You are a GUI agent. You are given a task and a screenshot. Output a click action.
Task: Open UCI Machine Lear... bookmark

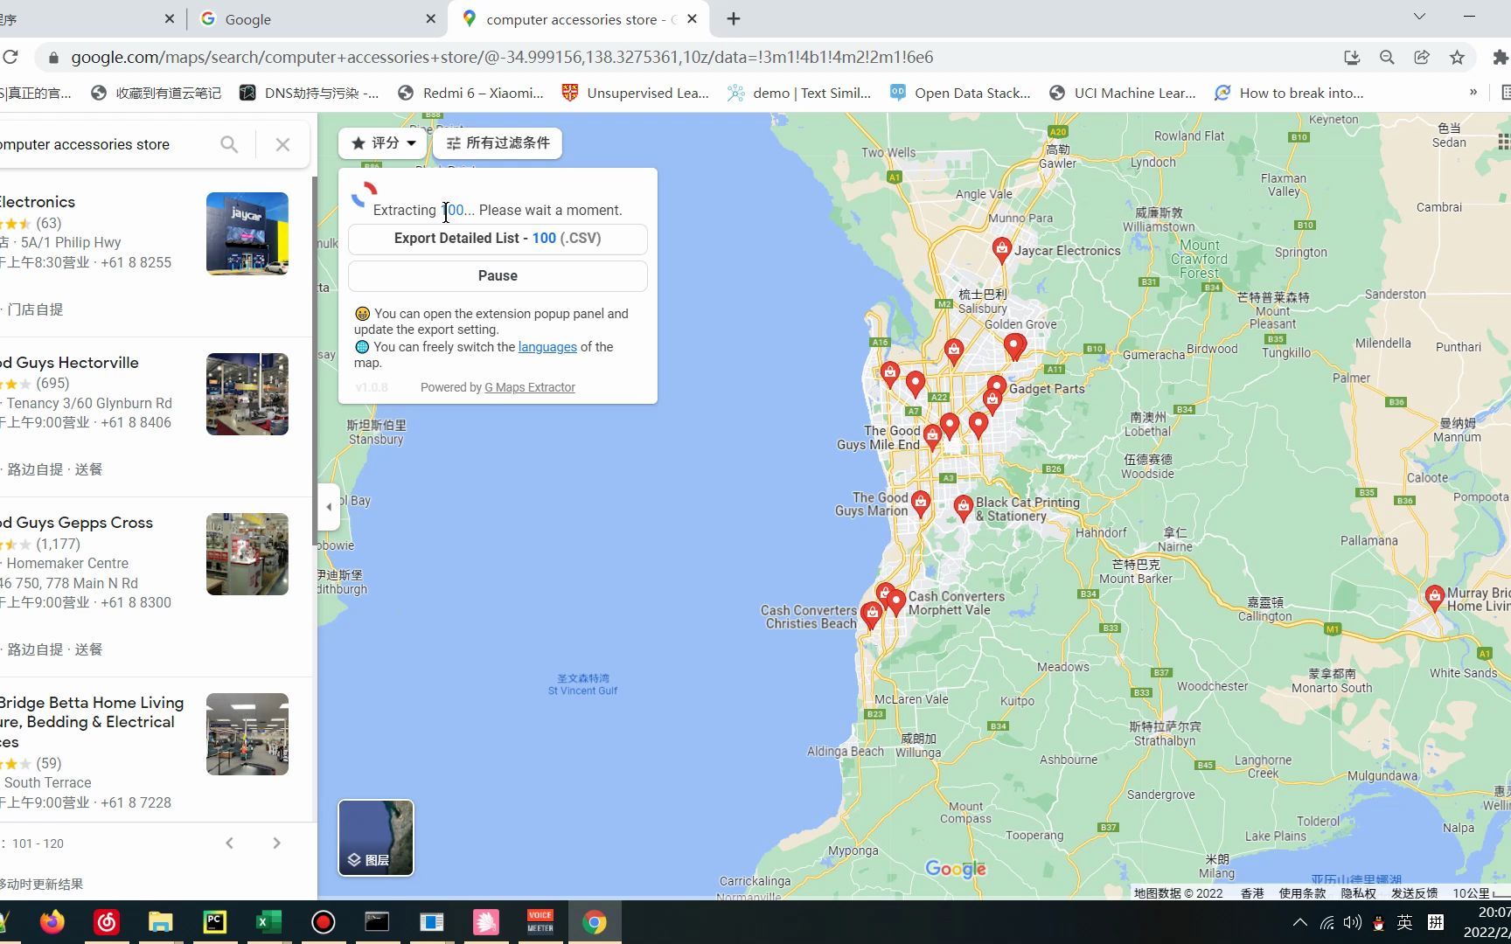click(x=1123, y=93)
